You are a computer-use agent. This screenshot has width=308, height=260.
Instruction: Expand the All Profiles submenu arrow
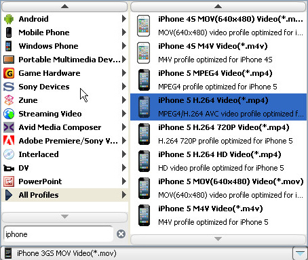coord(123,195)
